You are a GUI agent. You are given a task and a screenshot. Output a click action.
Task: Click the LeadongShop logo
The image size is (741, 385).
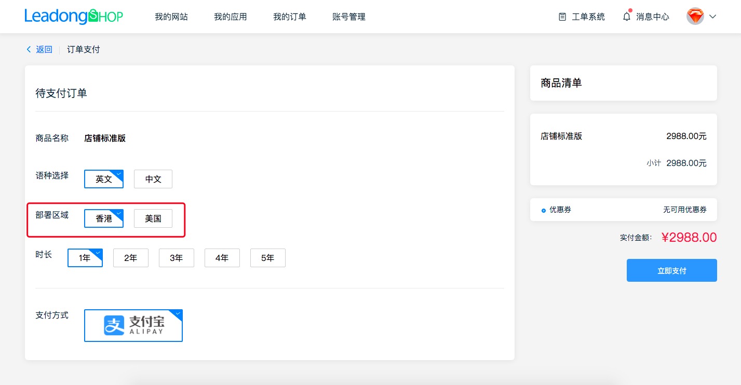click(73, 17)
